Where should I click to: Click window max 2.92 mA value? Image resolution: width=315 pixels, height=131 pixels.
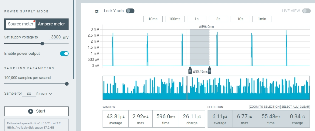click(141, 116)
